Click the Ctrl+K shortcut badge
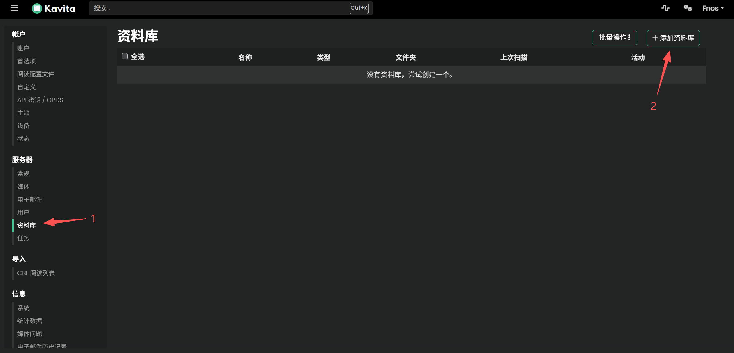 [359, 8]
